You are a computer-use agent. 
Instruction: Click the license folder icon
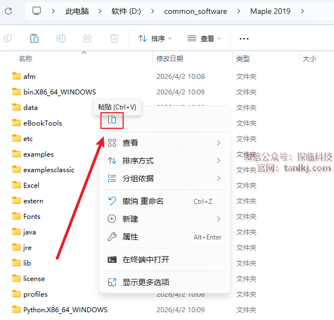(x=17, y=278)
